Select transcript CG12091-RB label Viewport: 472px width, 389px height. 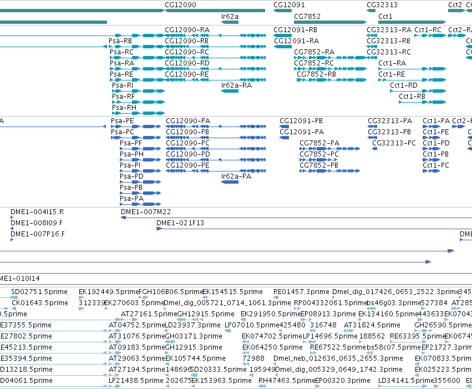[x=295, y=30]
